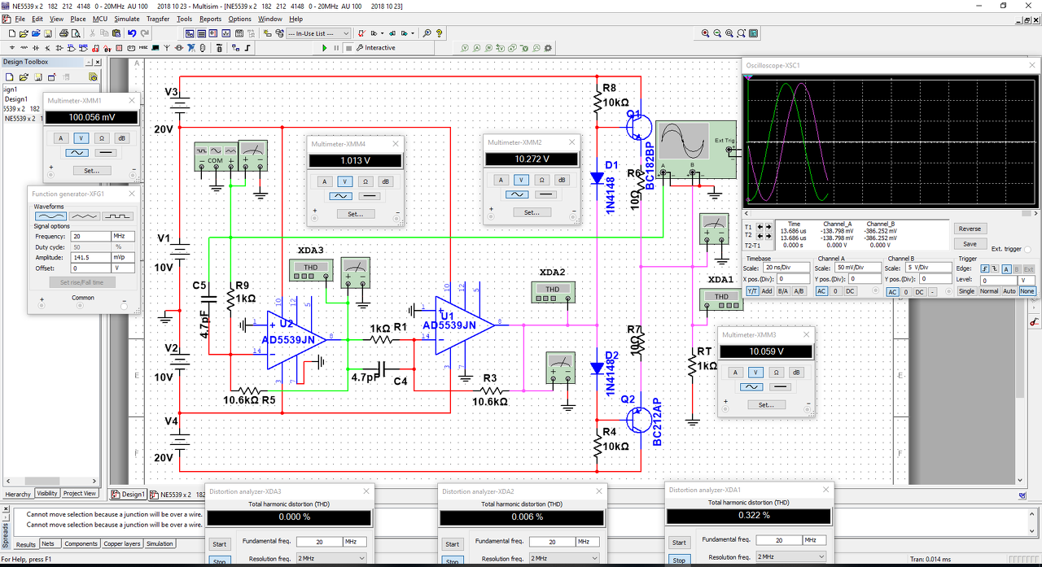
Task: Select DC line mode on Multimeter-XMM1
Action: pyautogui.click(x=107, y=152)
